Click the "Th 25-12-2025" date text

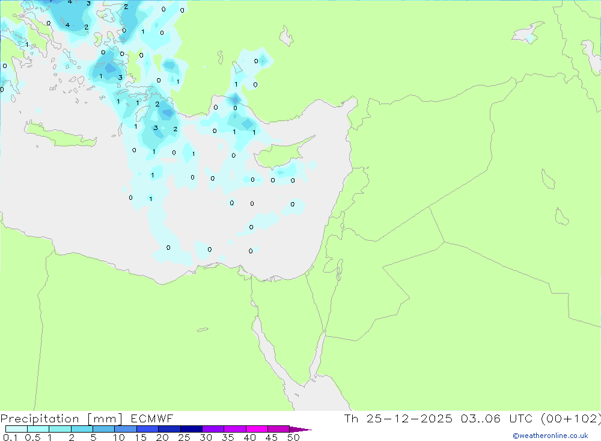click(x=398, y=418)
